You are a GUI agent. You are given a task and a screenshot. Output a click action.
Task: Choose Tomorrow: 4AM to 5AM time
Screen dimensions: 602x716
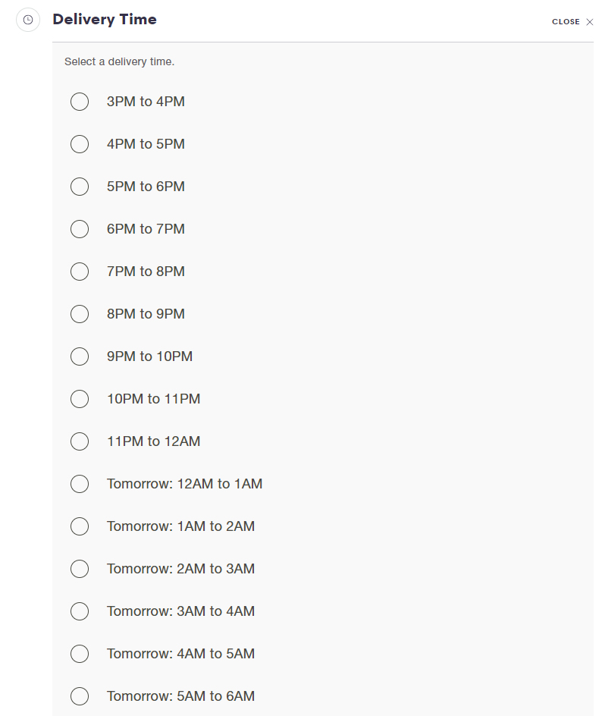(80, 654)
